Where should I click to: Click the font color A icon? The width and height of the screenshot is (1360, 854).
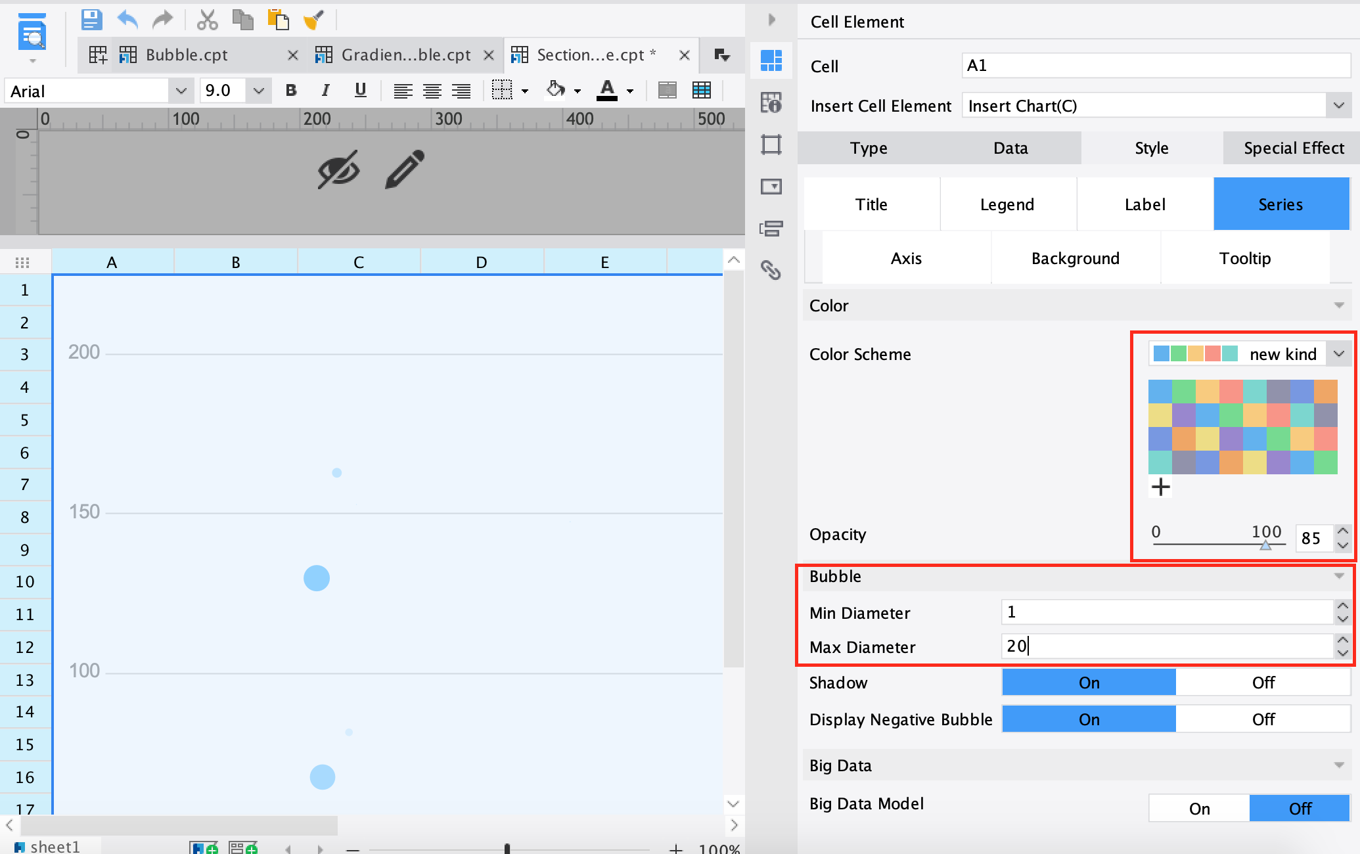tap(607, 90)
